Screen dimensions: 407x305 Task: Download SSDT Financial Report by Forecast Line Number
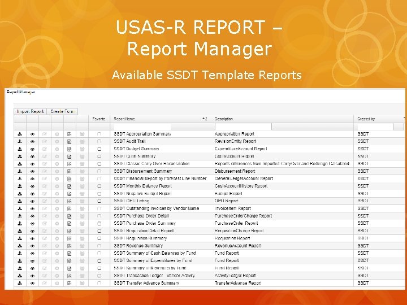point(20,178)
